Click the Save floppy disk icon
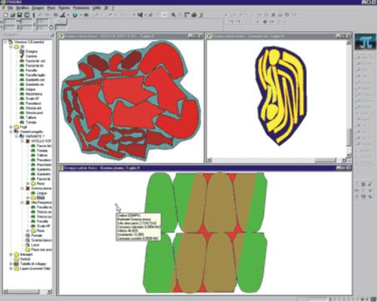 [20, 15]
